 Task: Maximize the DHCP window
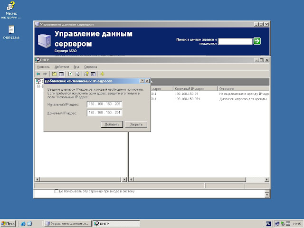(x=261, y=60)
